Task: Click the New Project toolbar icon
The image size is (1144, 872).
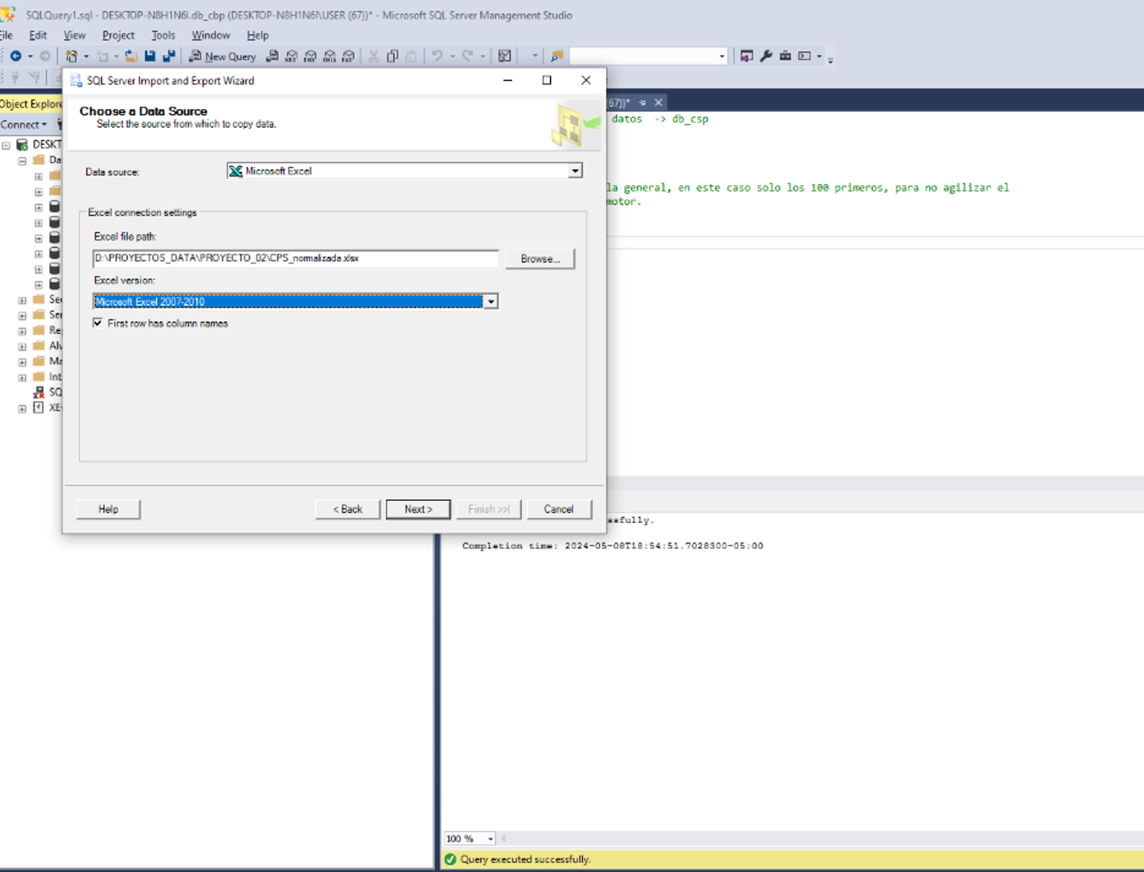Action: pyautogui.click(x=71, y=56)
